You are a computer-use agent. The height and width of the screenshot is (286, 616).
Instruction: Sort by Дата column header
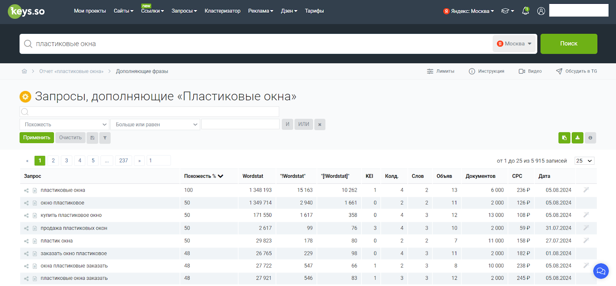(x=544, y=176)
